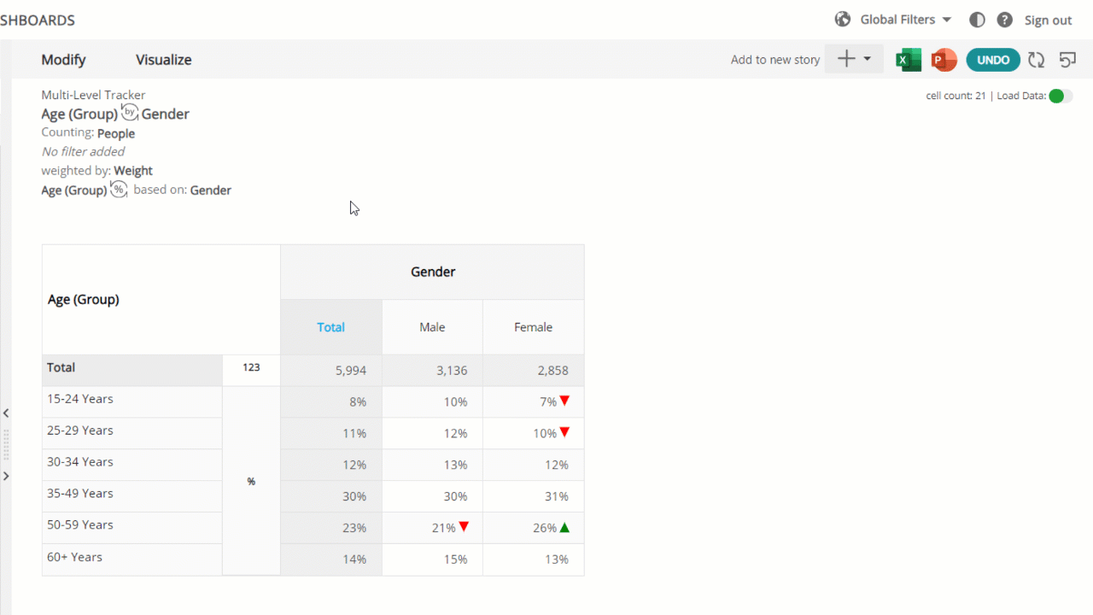
Task: Click the Gender table header
Action: pos(433,272)
